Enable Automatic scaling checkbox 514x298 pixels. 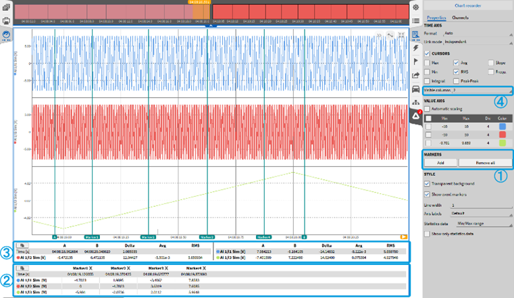tap(428, 108)
